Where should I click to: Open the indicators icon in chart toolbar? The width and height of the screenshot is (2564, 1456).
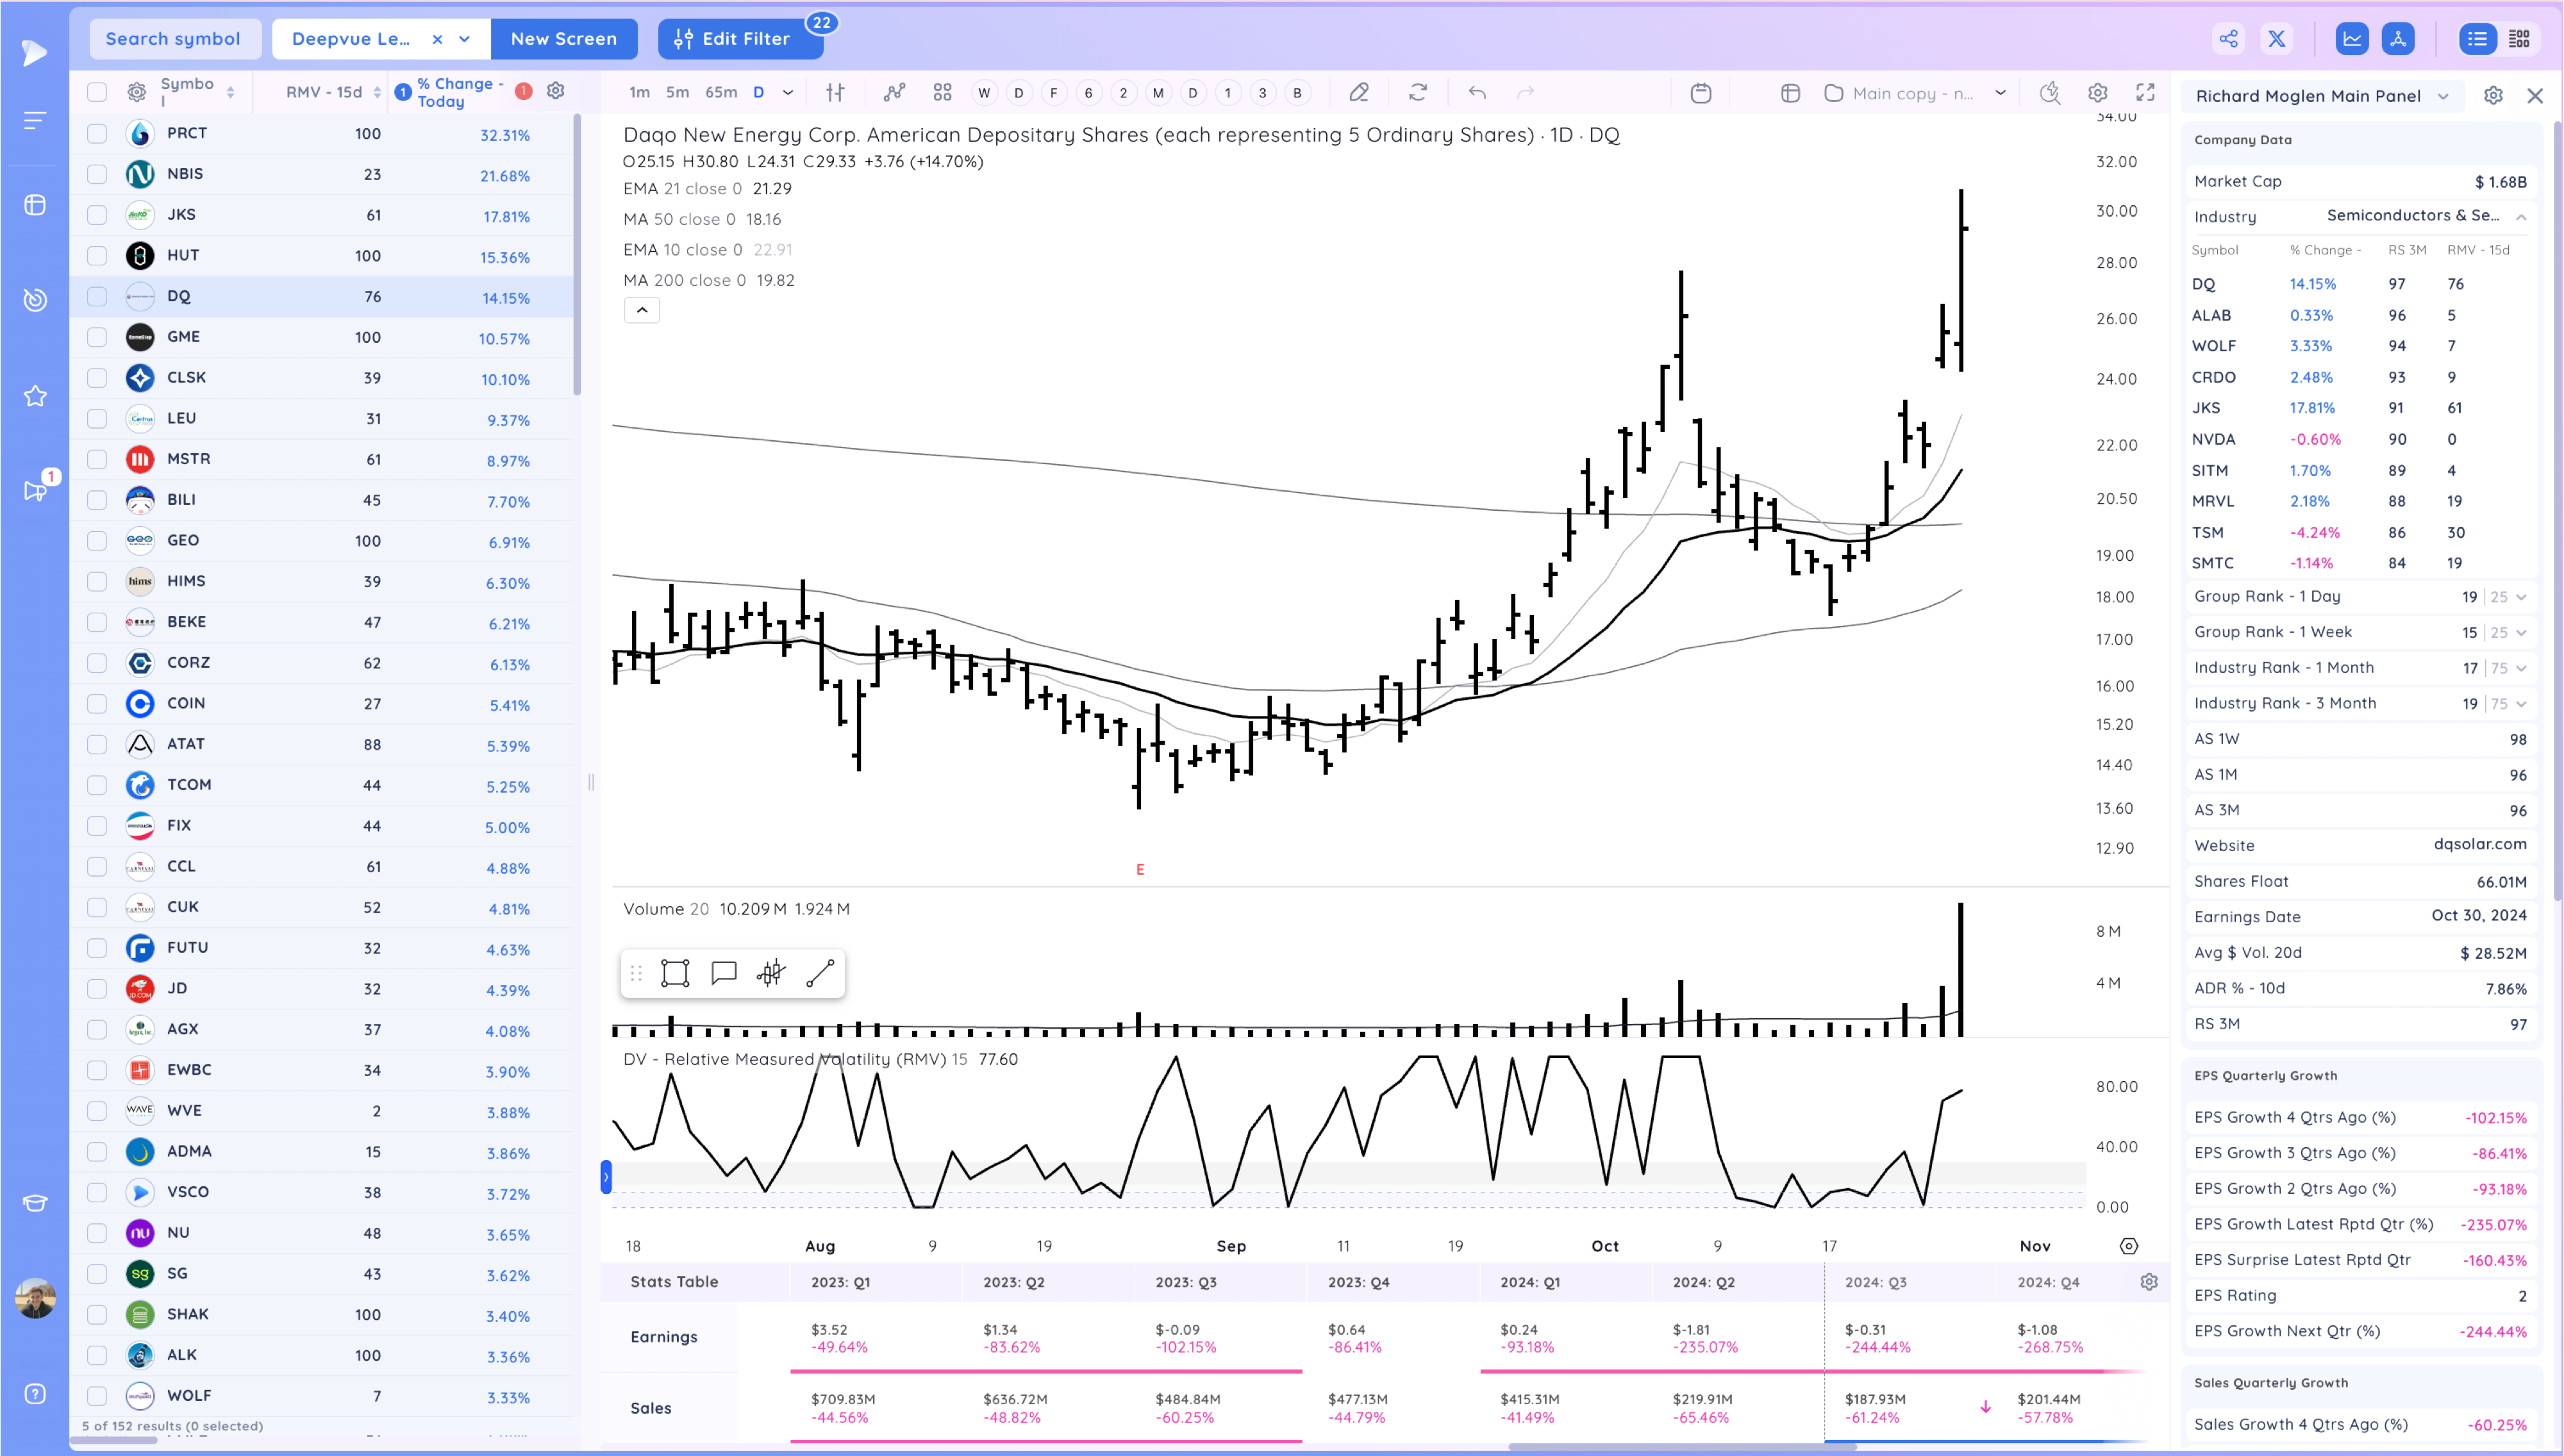click(x=894, y=93)
